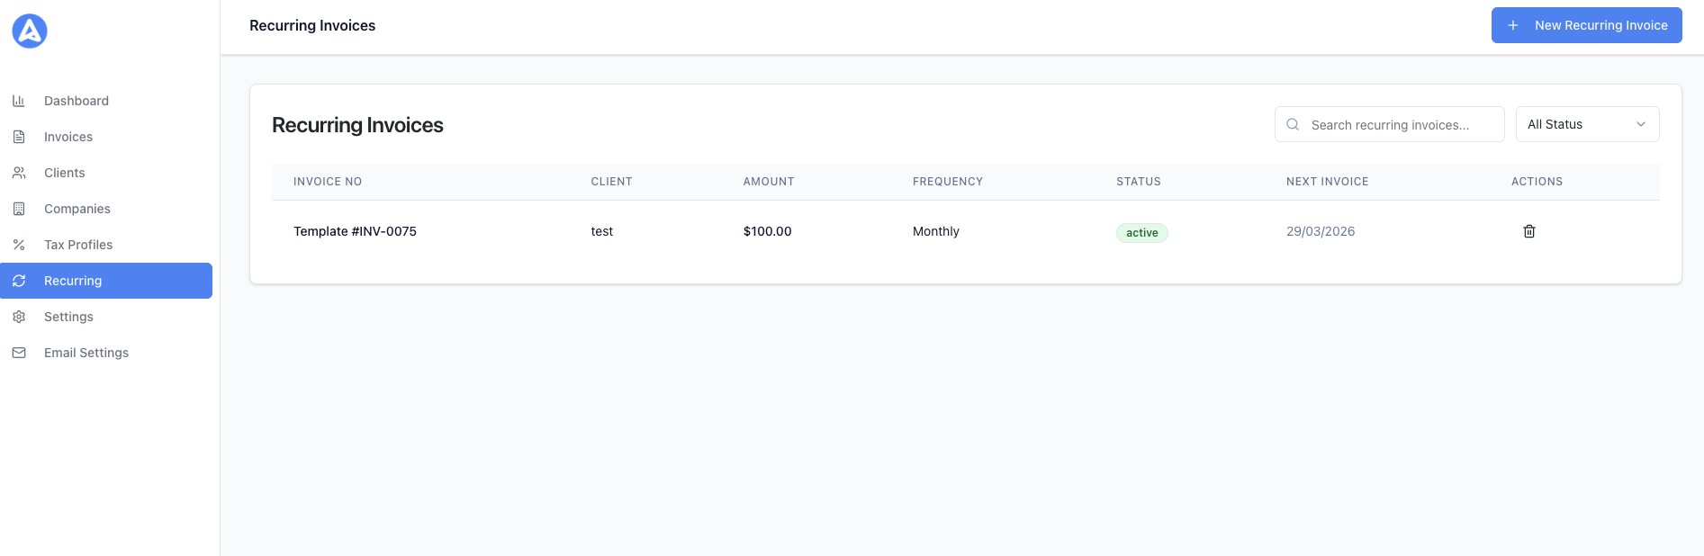Screen dimensions: 1704x556
Task: Click the search magnifier icon
Action: click(x=1293, y=124)
